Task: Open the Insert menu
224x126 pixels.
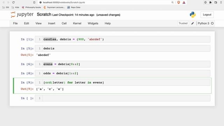Action: pos(51,23)
